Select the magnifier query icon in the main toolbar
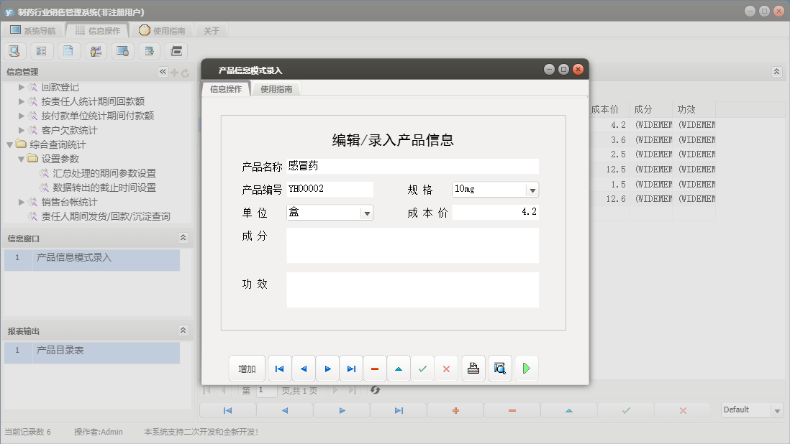The width and height of the screenshot is (790, 444). click(14, 50)
